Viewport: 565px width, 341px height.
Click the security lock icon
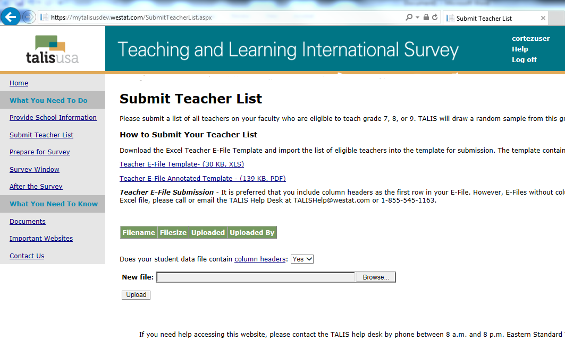(426, 18)
